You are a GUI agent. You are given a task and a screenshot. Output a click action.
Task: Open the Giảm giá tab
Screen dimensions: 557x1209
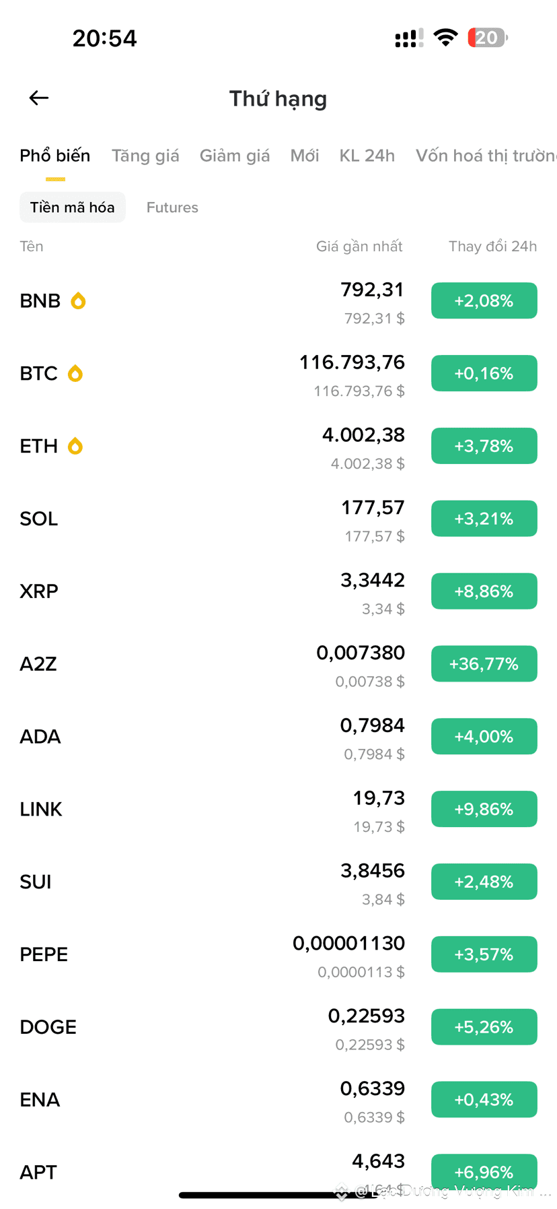(235, 156)
